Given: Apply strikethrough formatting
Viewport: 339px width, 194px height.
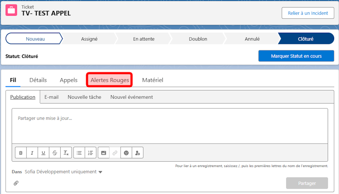Looking at the screenshot, I should pyautogui.click(x=55, y=153).
